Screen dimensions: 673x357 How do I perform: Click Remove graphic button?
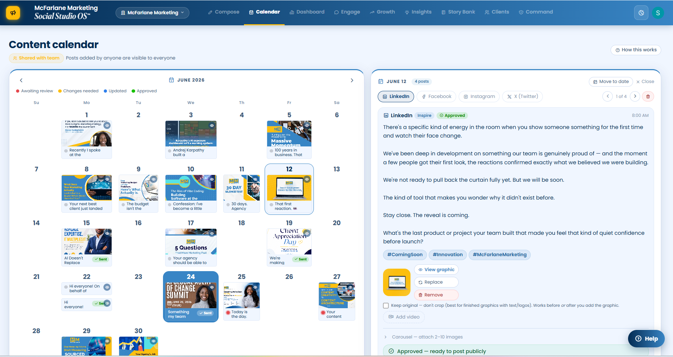pyautogui.click(x=436, y=295)
